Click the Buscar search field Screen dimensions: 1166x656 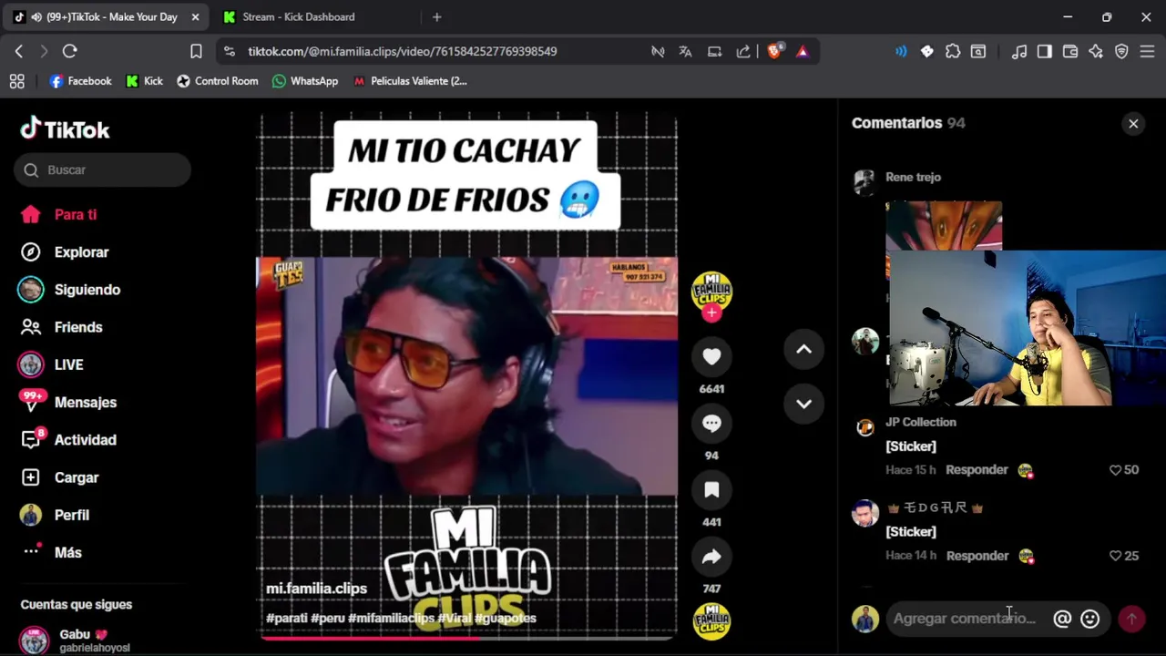[x=102, y=170]
